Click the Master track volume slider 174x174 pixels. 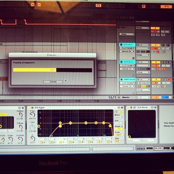(x=156, y=97)
